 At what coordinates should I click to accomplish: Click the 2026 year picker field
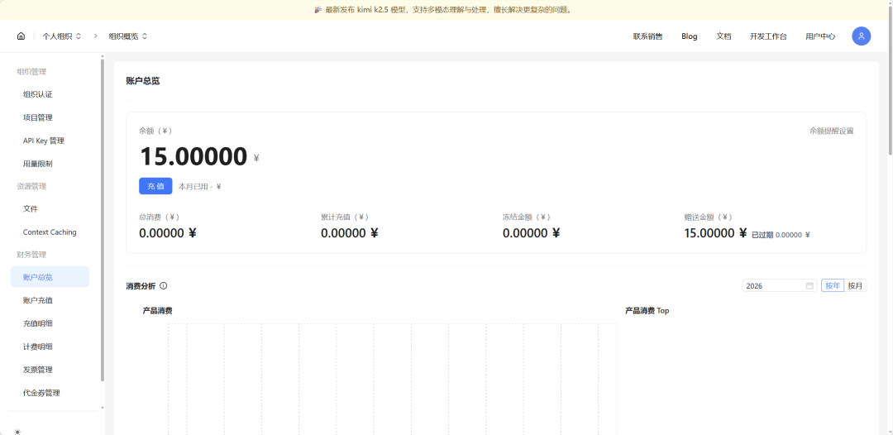773,286
